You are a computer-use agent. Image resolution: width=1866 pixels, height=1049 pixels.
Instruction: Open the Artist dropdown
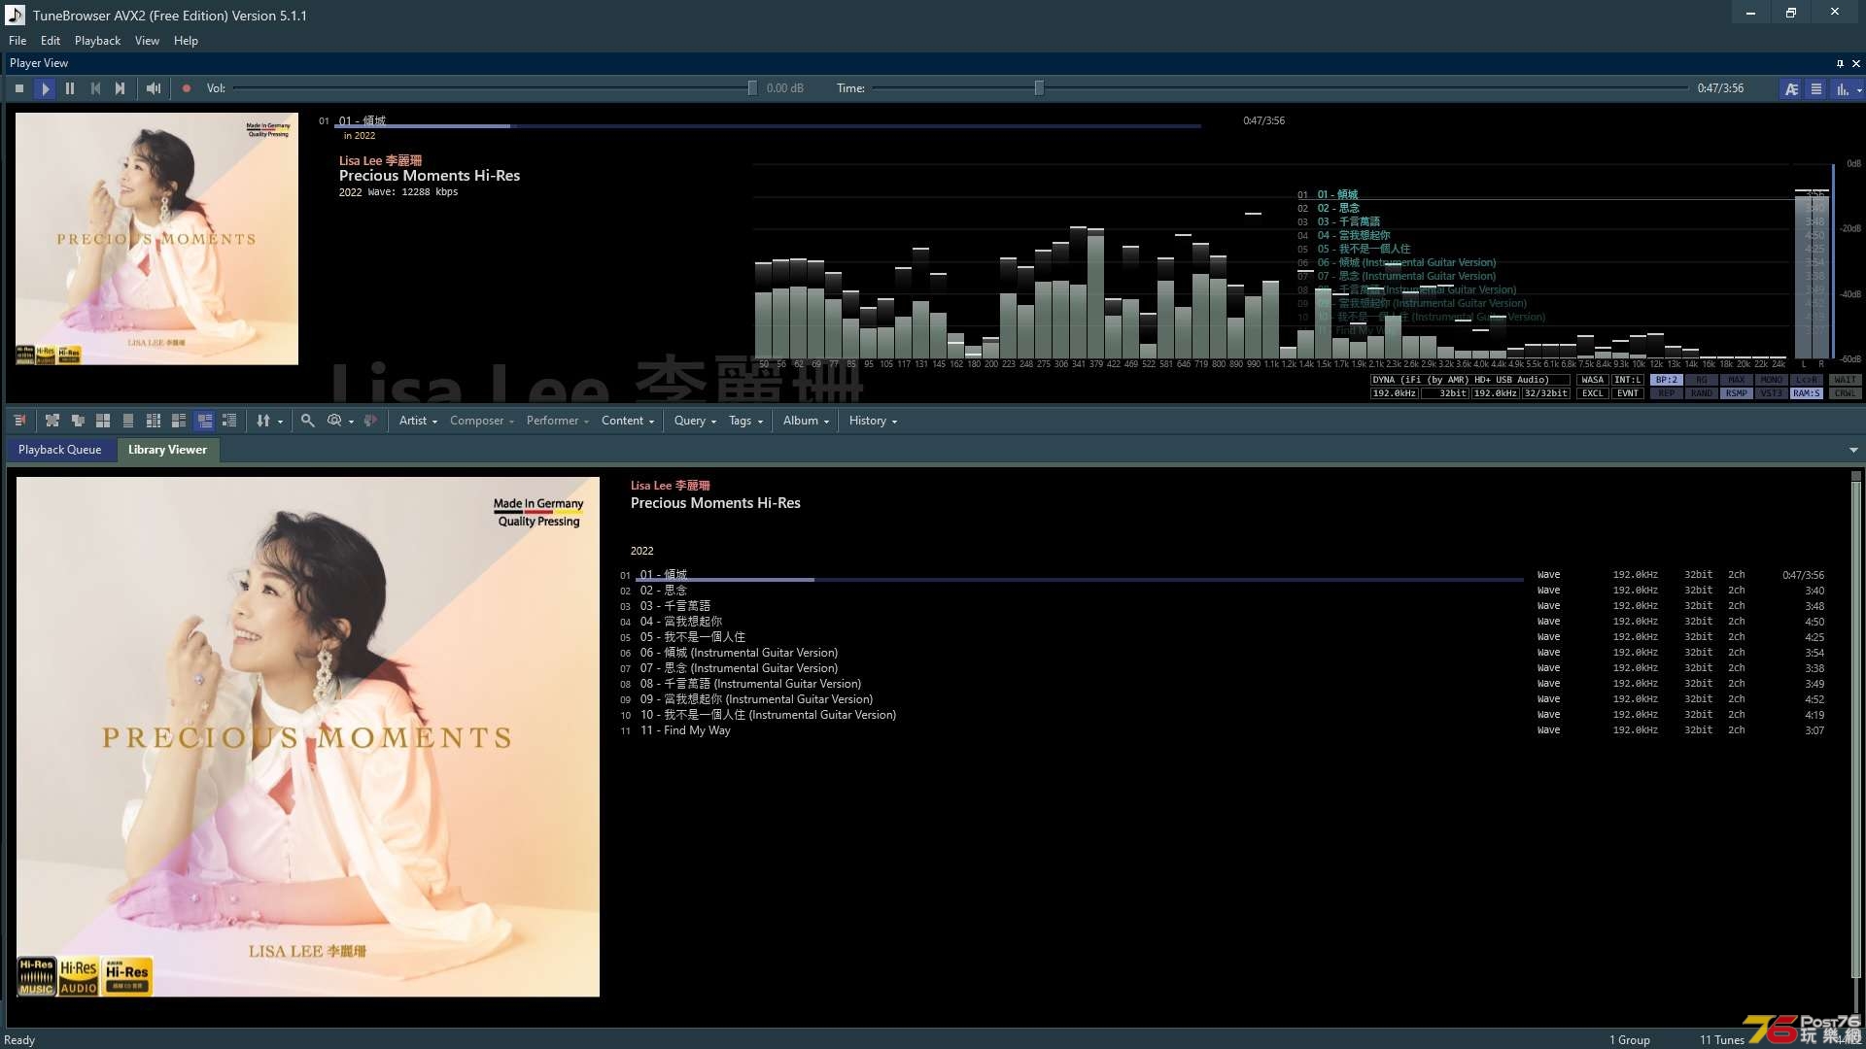418,421
